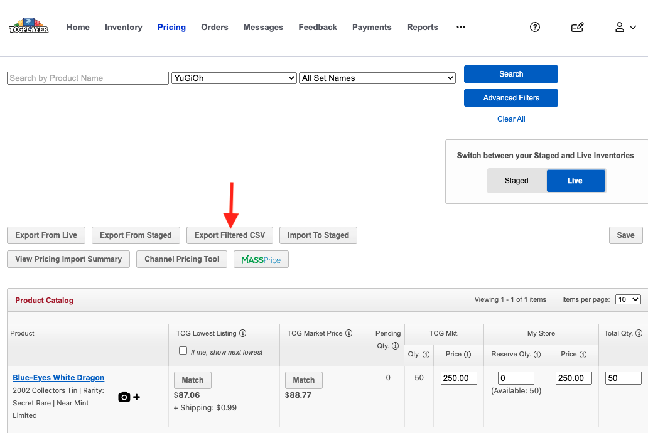Open the user account icon menu
The image size is (648, 433).
pyautogui.click(x=620, y=27)
